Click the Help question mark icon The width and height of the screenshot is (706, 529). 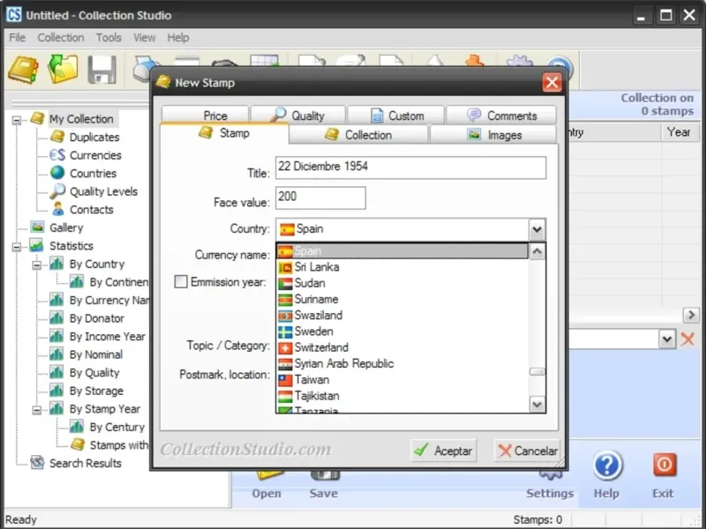(x=607, y=466)
